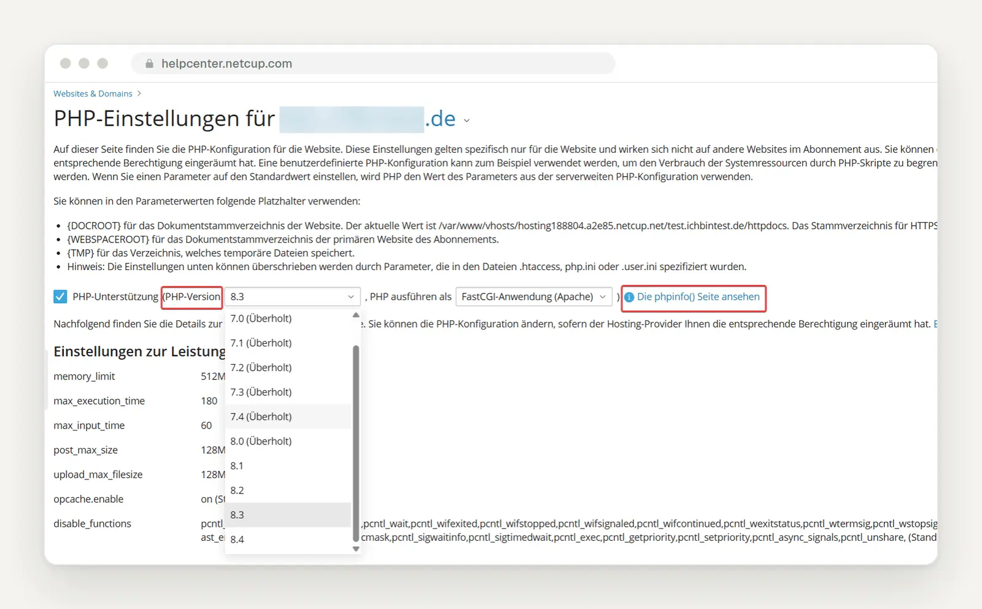Open the Websites & Domains breadcrumb link
Viewport: 982px width, 609px height.
93,93
